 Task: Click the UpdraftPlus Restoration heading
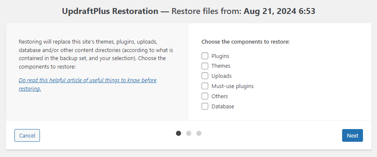(x=189, y=11)
